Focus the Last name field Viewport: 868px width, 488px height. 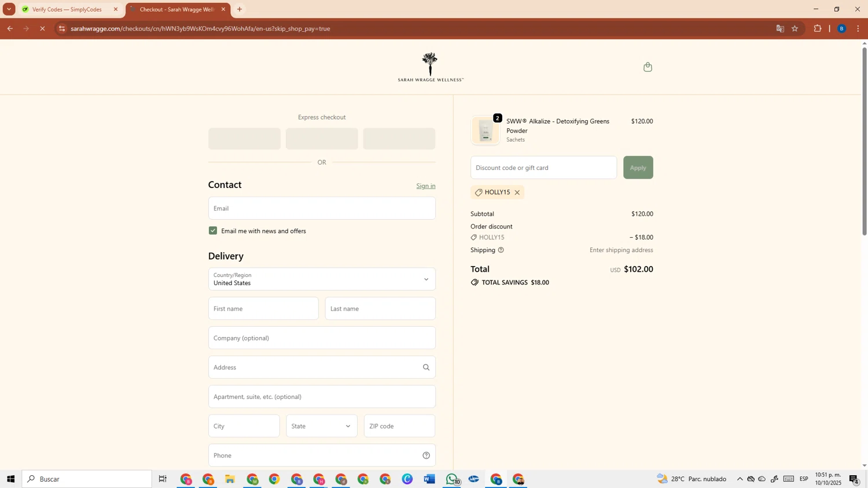pos(380,309)
